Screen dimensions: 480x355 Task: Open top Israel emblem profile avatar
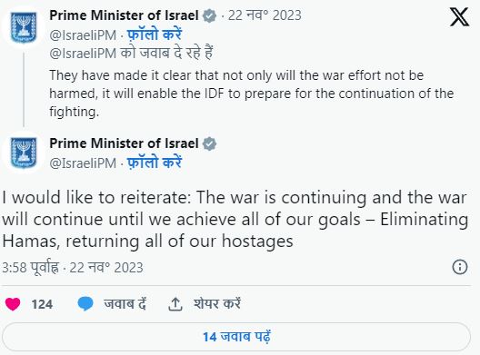24,27
